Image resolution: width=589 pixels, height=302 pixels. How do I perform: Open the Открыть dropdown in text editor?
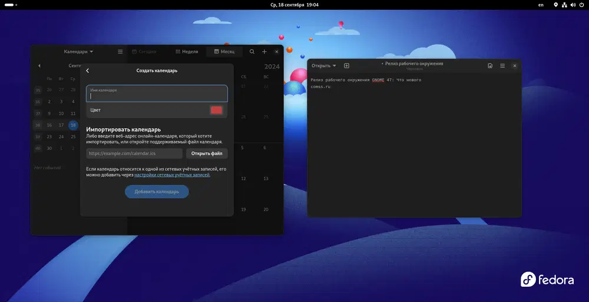click(x=324, y=66)
